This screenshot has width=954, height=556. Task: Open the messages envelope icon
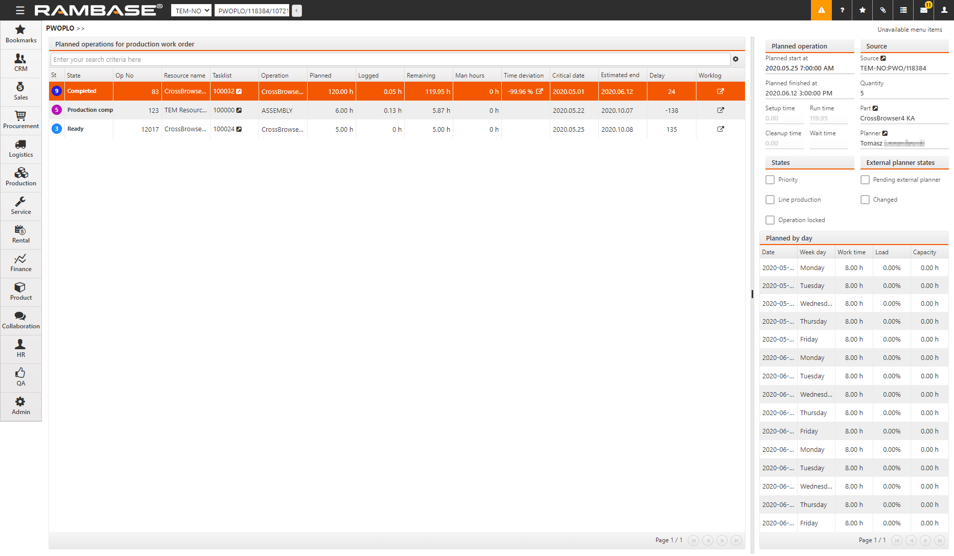[x=924, y=10]
